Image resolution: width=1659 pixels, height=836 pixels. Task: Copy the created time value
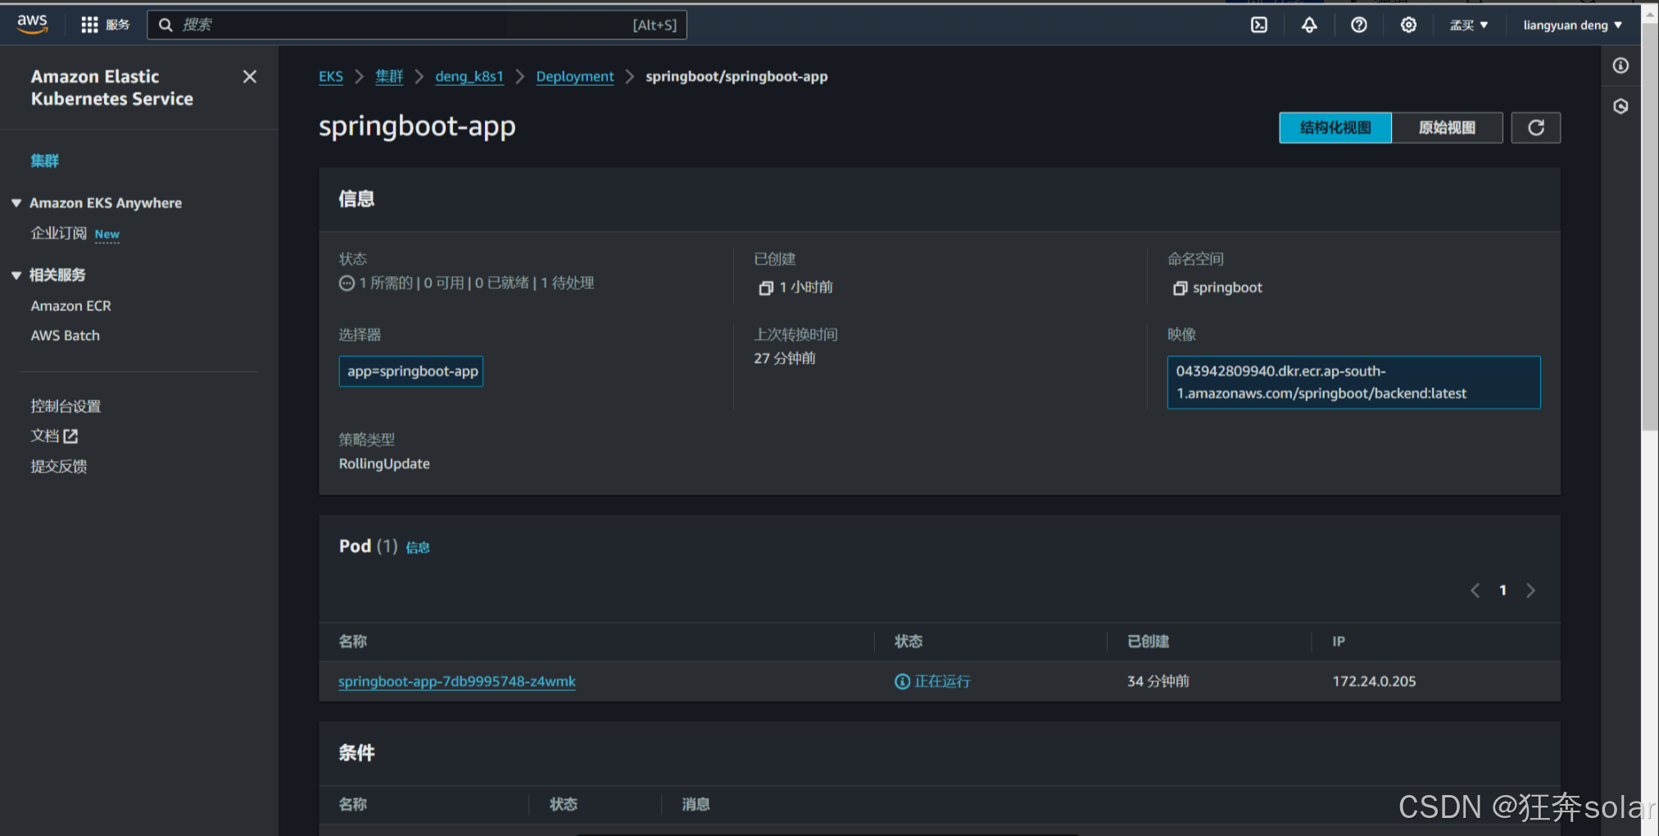766,288
